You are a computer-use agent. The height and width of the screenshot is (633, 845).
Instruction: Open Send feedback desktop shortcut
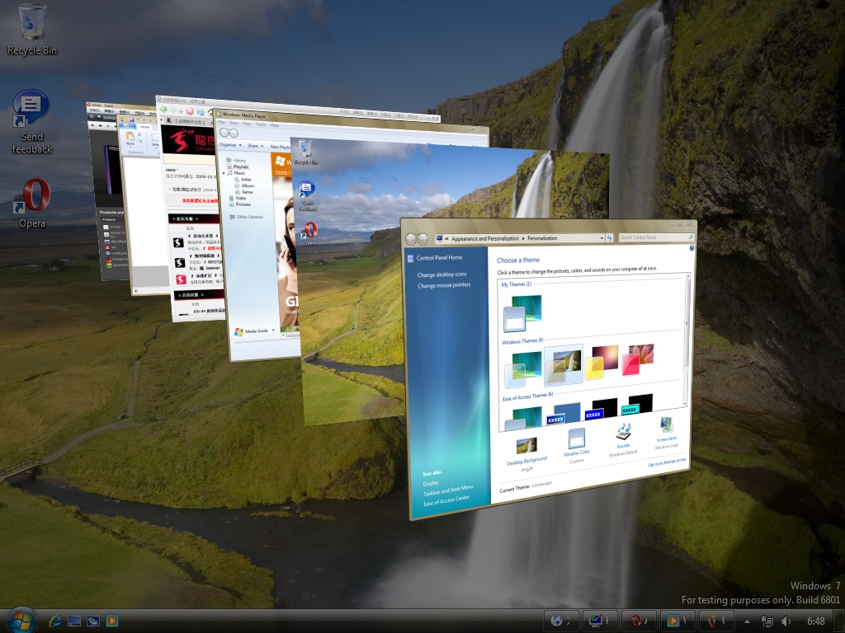tap(32, 122)
